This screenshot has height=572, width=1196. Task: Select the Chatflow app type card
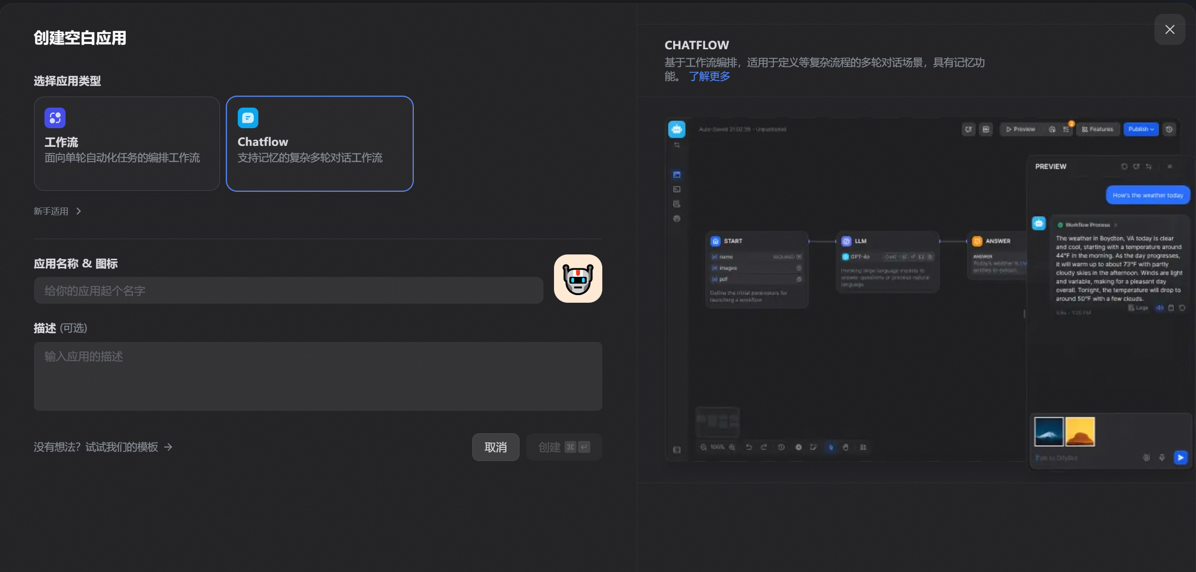[320, 143]
